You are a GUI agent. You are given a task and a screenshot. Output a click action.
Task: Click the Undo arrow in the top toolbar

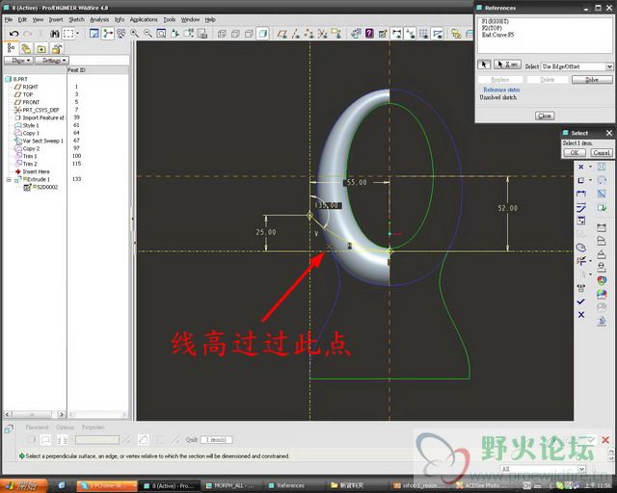coord(14,34)
